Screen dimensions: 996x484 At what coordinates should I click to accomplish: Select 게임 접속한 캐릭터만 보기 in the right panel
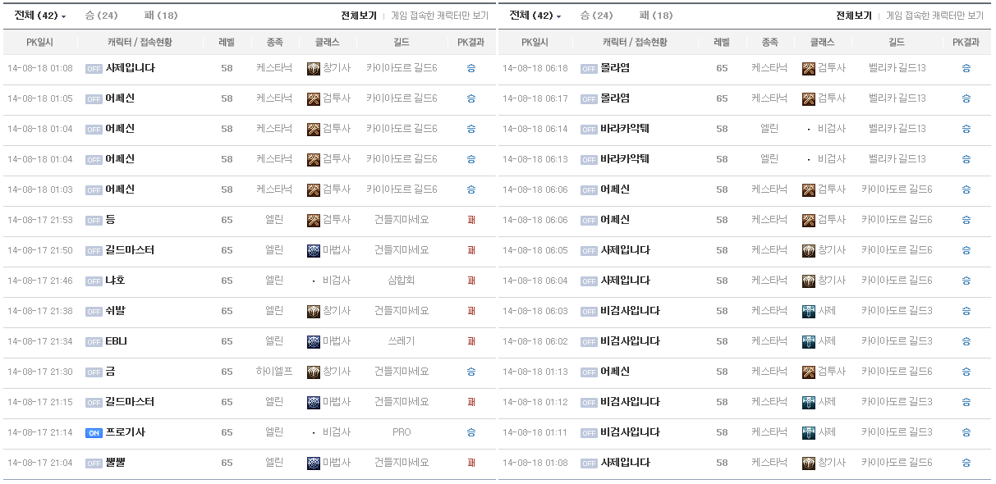tap(934, 16)
